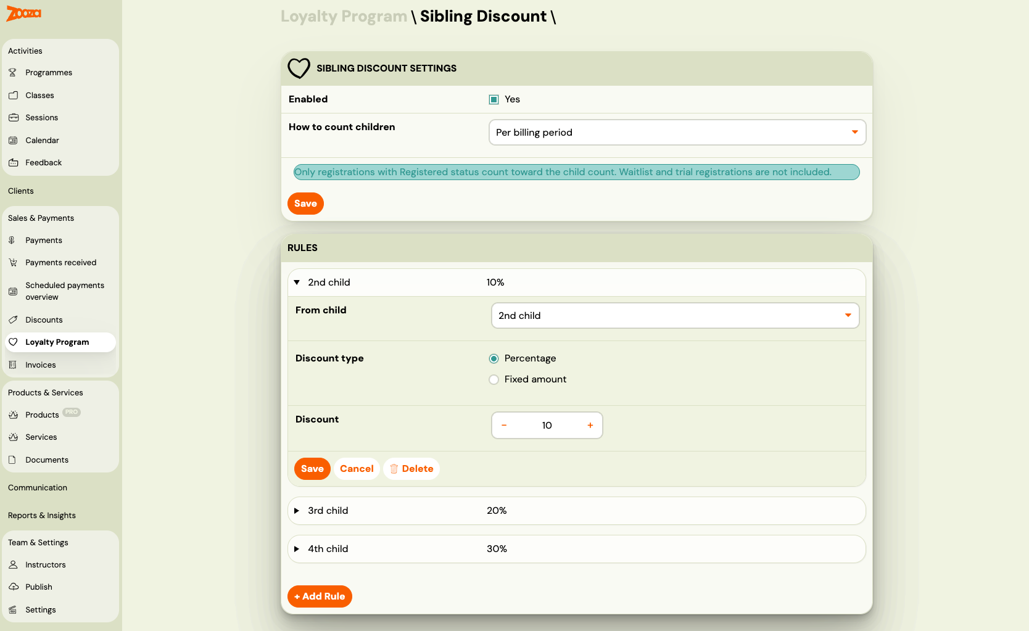The width and height of the screenshot is (1029, 631).
Task: Uncheck the Enabled checkbox for sibling discount
Action: [x=494, y=99]
